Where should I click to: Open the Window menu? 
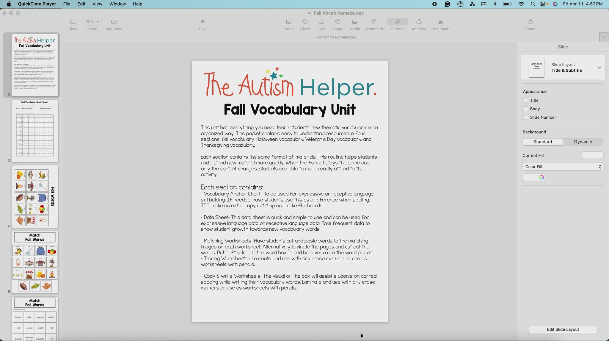[117, 4]
